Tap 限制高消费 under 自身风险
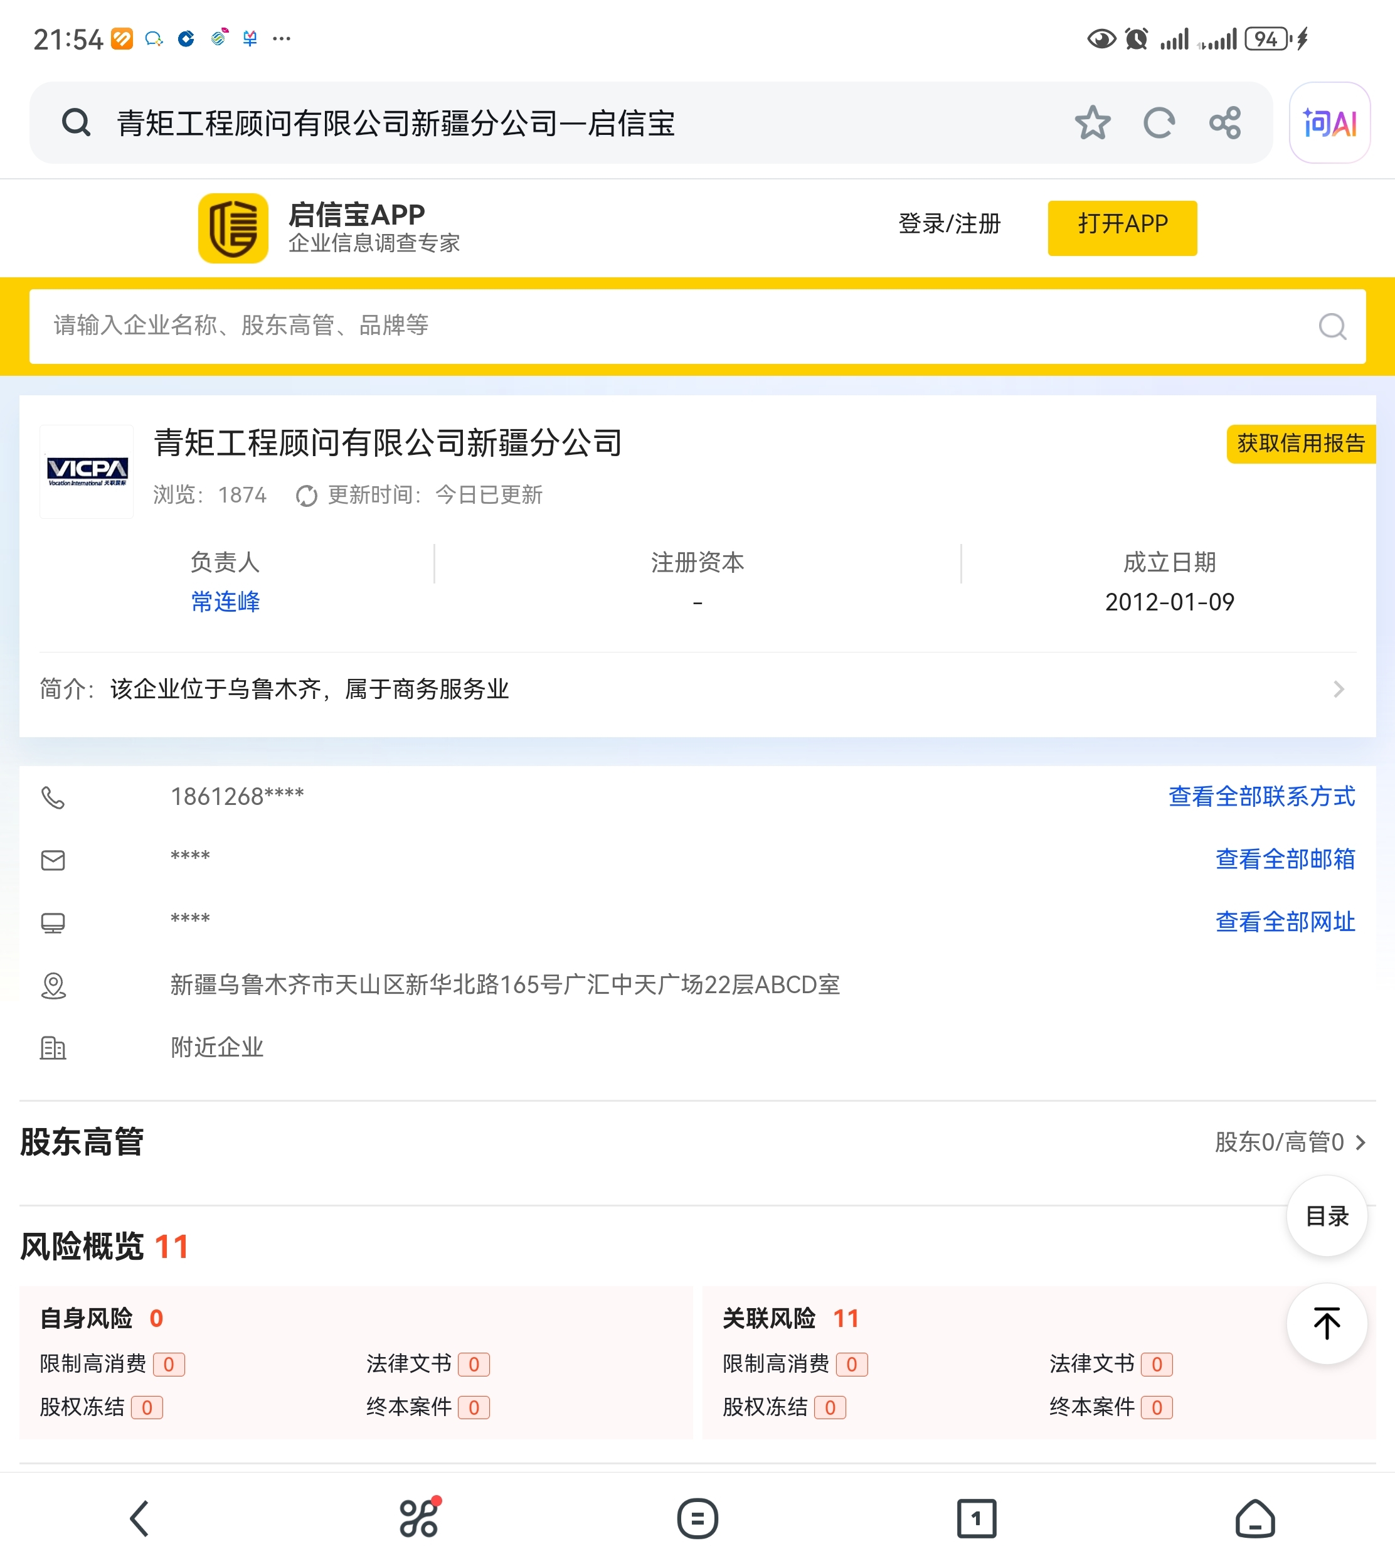Viewport: 1395px width, 1566px height. pyautogui.click(x=112, y=1363)
